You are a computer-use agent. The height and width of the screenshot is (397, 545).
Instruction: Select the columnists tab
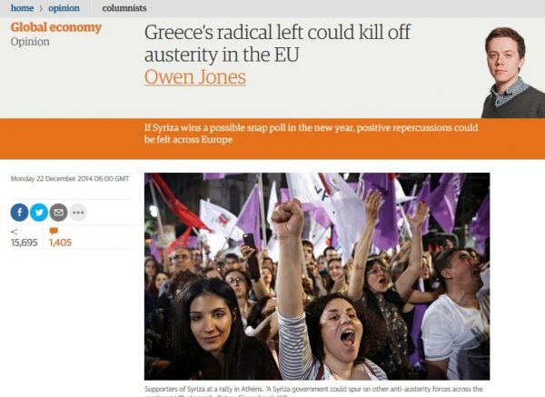[x=124, y=8]
